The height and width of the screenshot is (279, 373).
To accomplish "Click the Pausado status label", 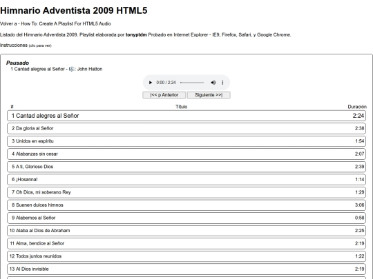I will pyautogui.click(x=17, y=63).
